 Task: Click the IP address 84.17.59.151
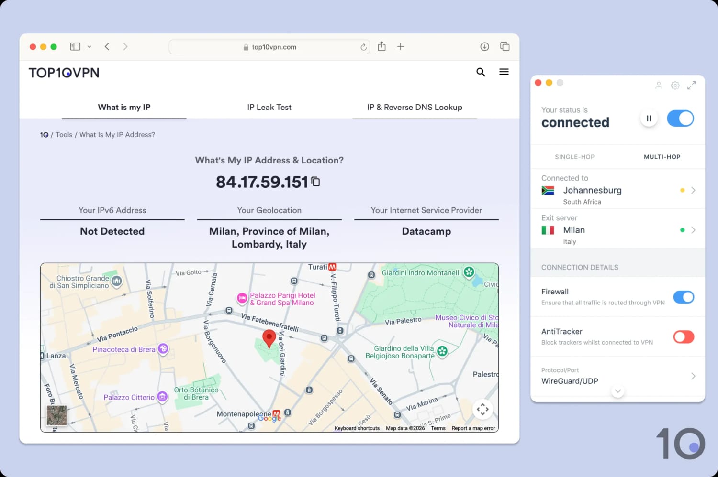coord(262,182)
